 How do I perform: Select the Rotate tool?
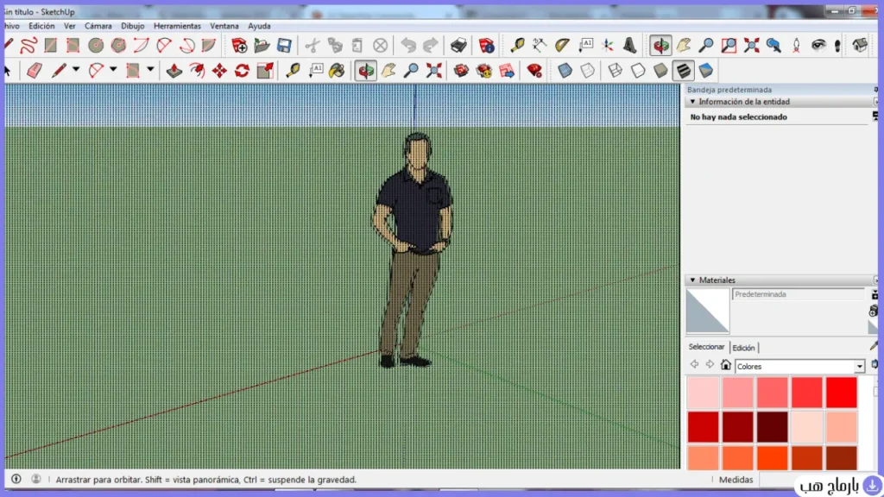(x=242, y=71)
